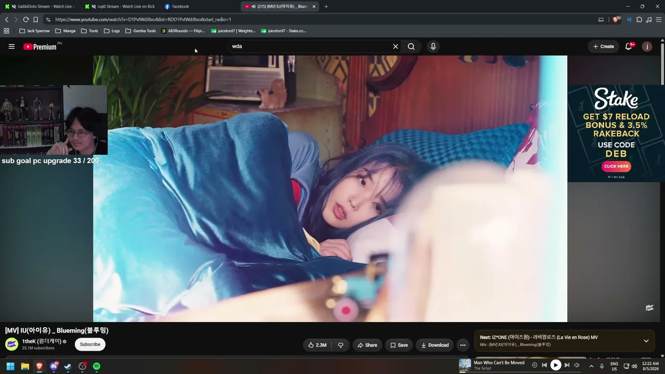Download the Blueming video

click(435, 345)
